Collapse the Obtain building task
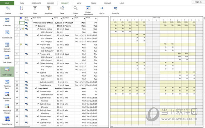Viewport: 205px width, 128px height. [x=38, y=63]
